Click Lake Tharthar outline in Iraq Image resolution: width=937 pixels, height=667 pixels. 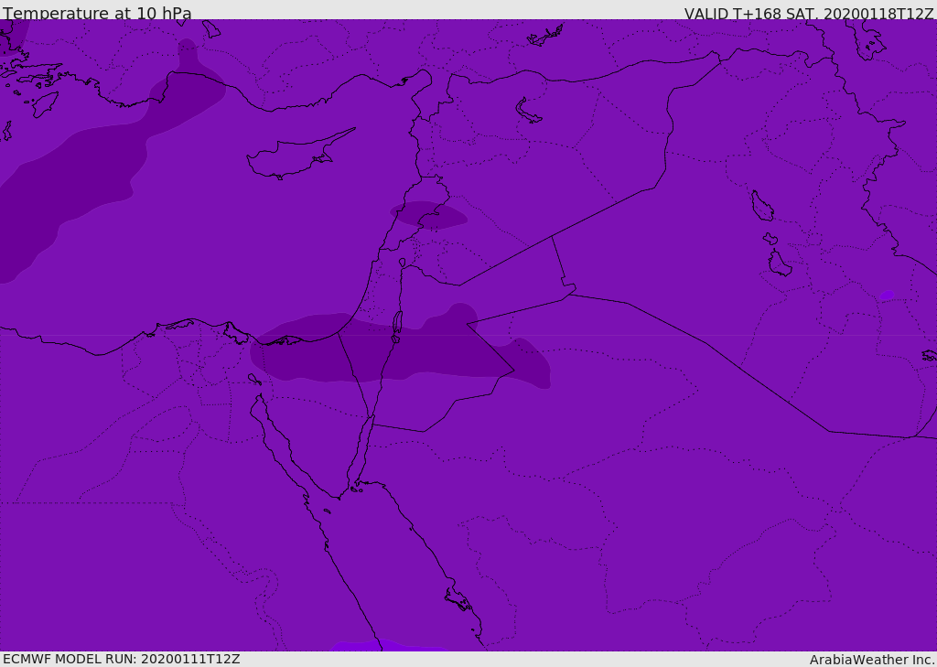pyautogui.click(x=761, y=206)
